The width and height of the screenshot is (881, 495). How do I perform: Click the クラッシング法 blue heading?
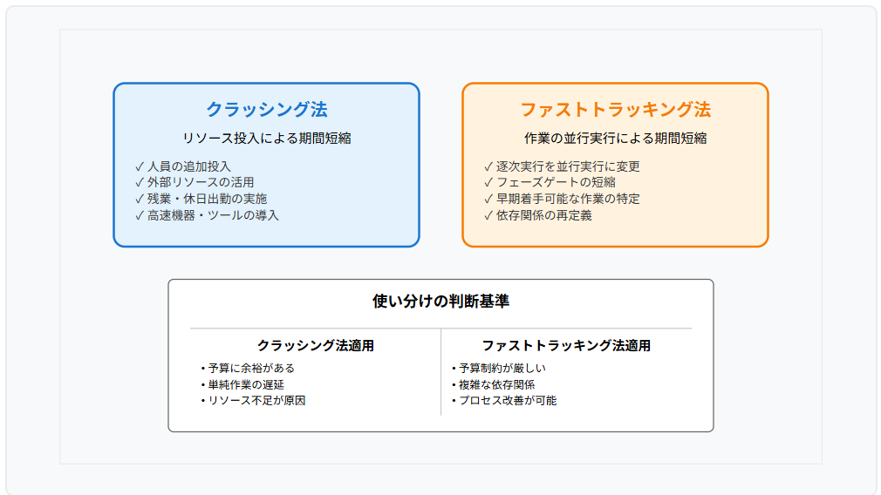tap(266, 110)
